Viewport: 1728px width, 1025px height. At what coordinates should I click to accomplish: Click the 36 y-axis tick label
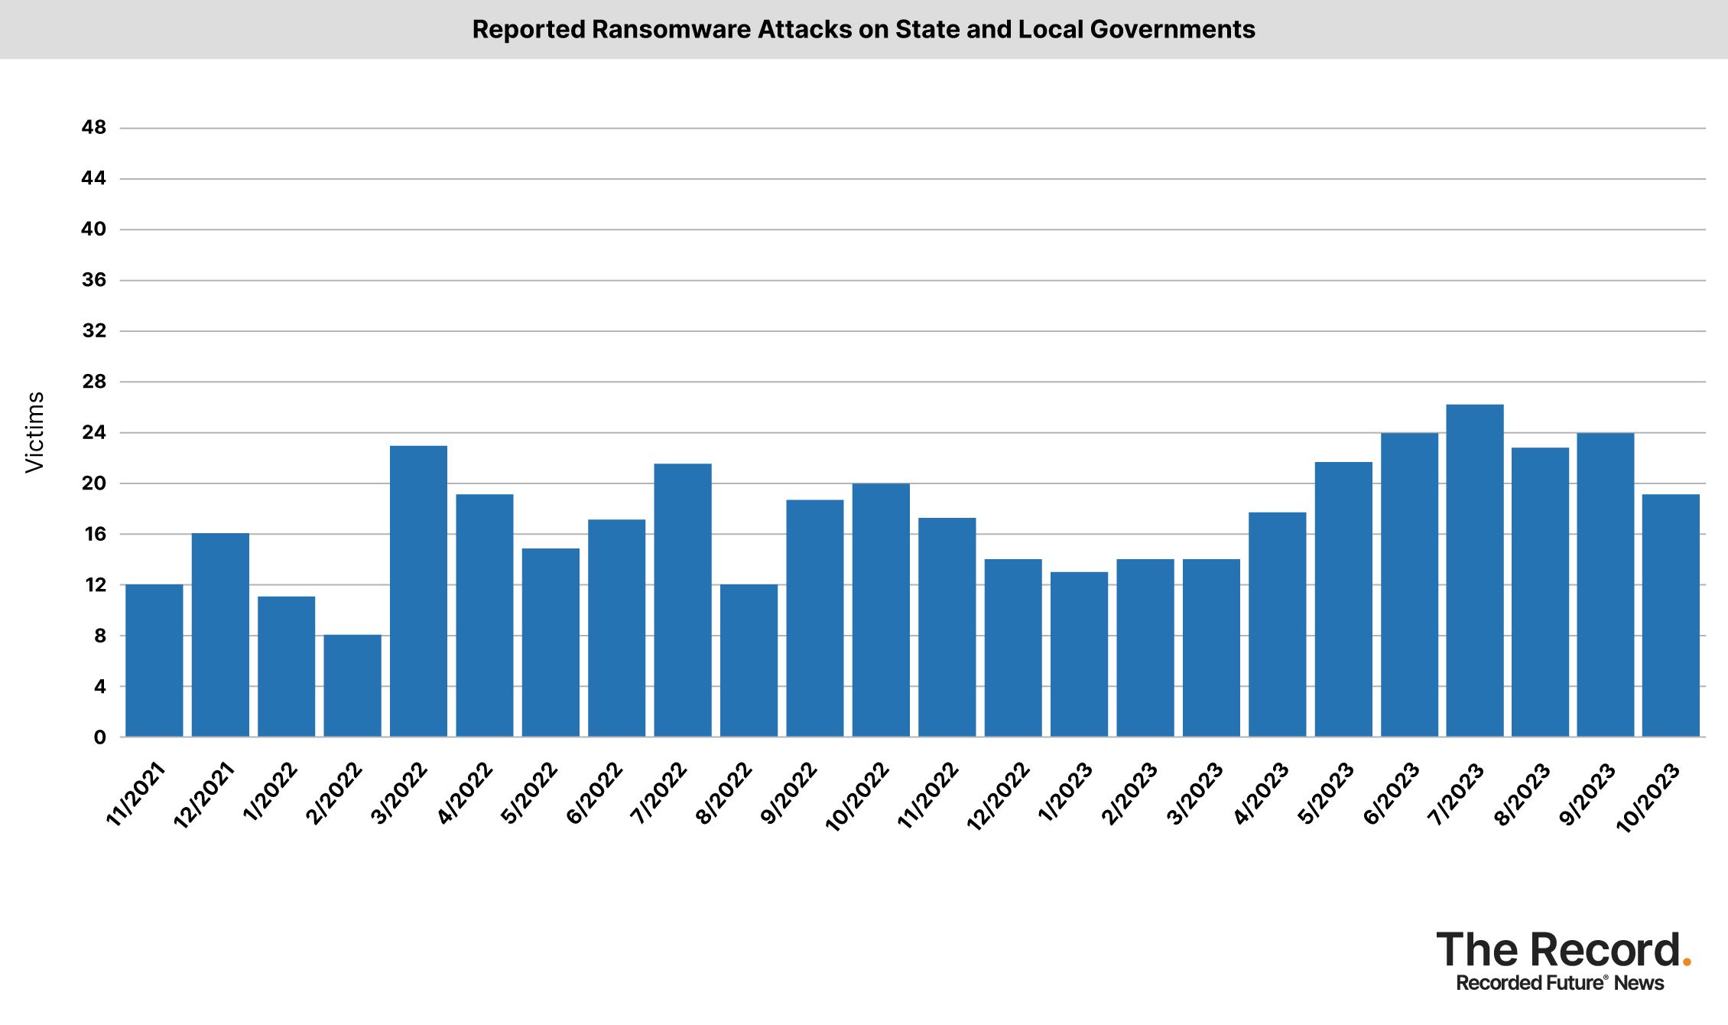(x=94, y=280)
